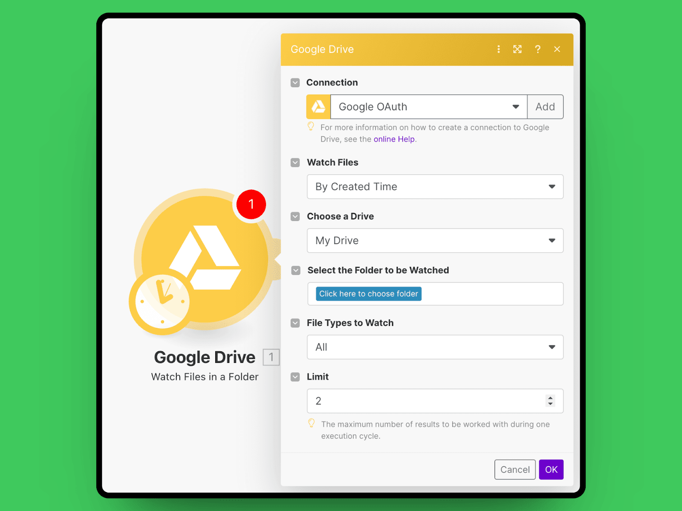Click the Limit stepper arrows
Viewport: 682px width, 511px height.
pyautogui.click(x=550, y=401)
